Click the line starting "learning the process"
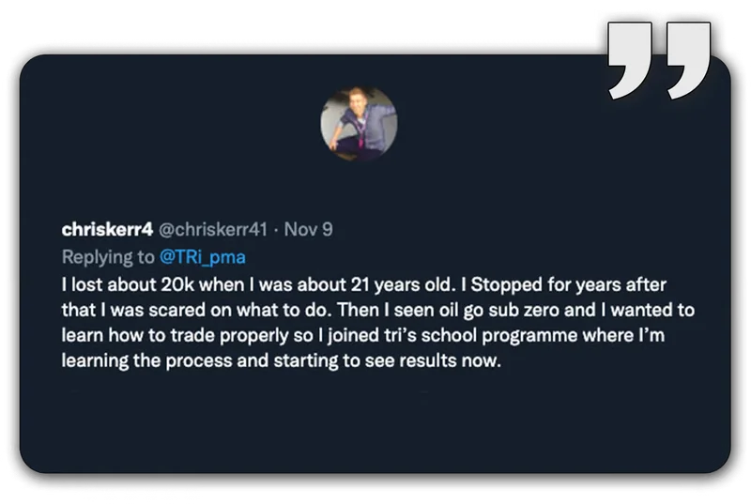This screenshot has width=751, height=504. tap(275, 361)
